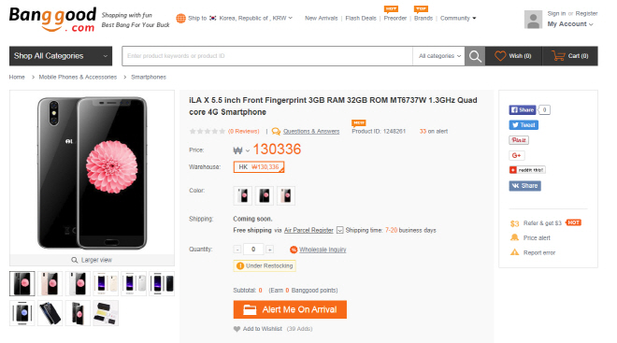Click Alert Me On Arrival button
Screen dimensions: 617x343
(290, 309)
